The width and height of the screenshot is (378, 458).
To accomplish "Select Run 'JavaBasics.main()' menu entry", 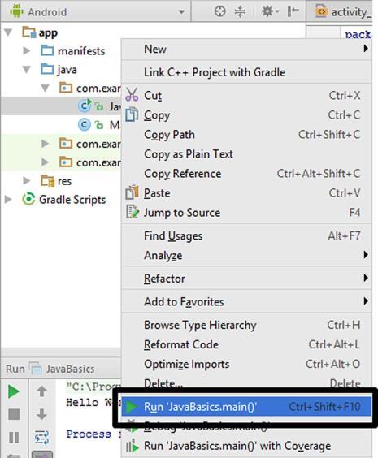I will 246,406.
